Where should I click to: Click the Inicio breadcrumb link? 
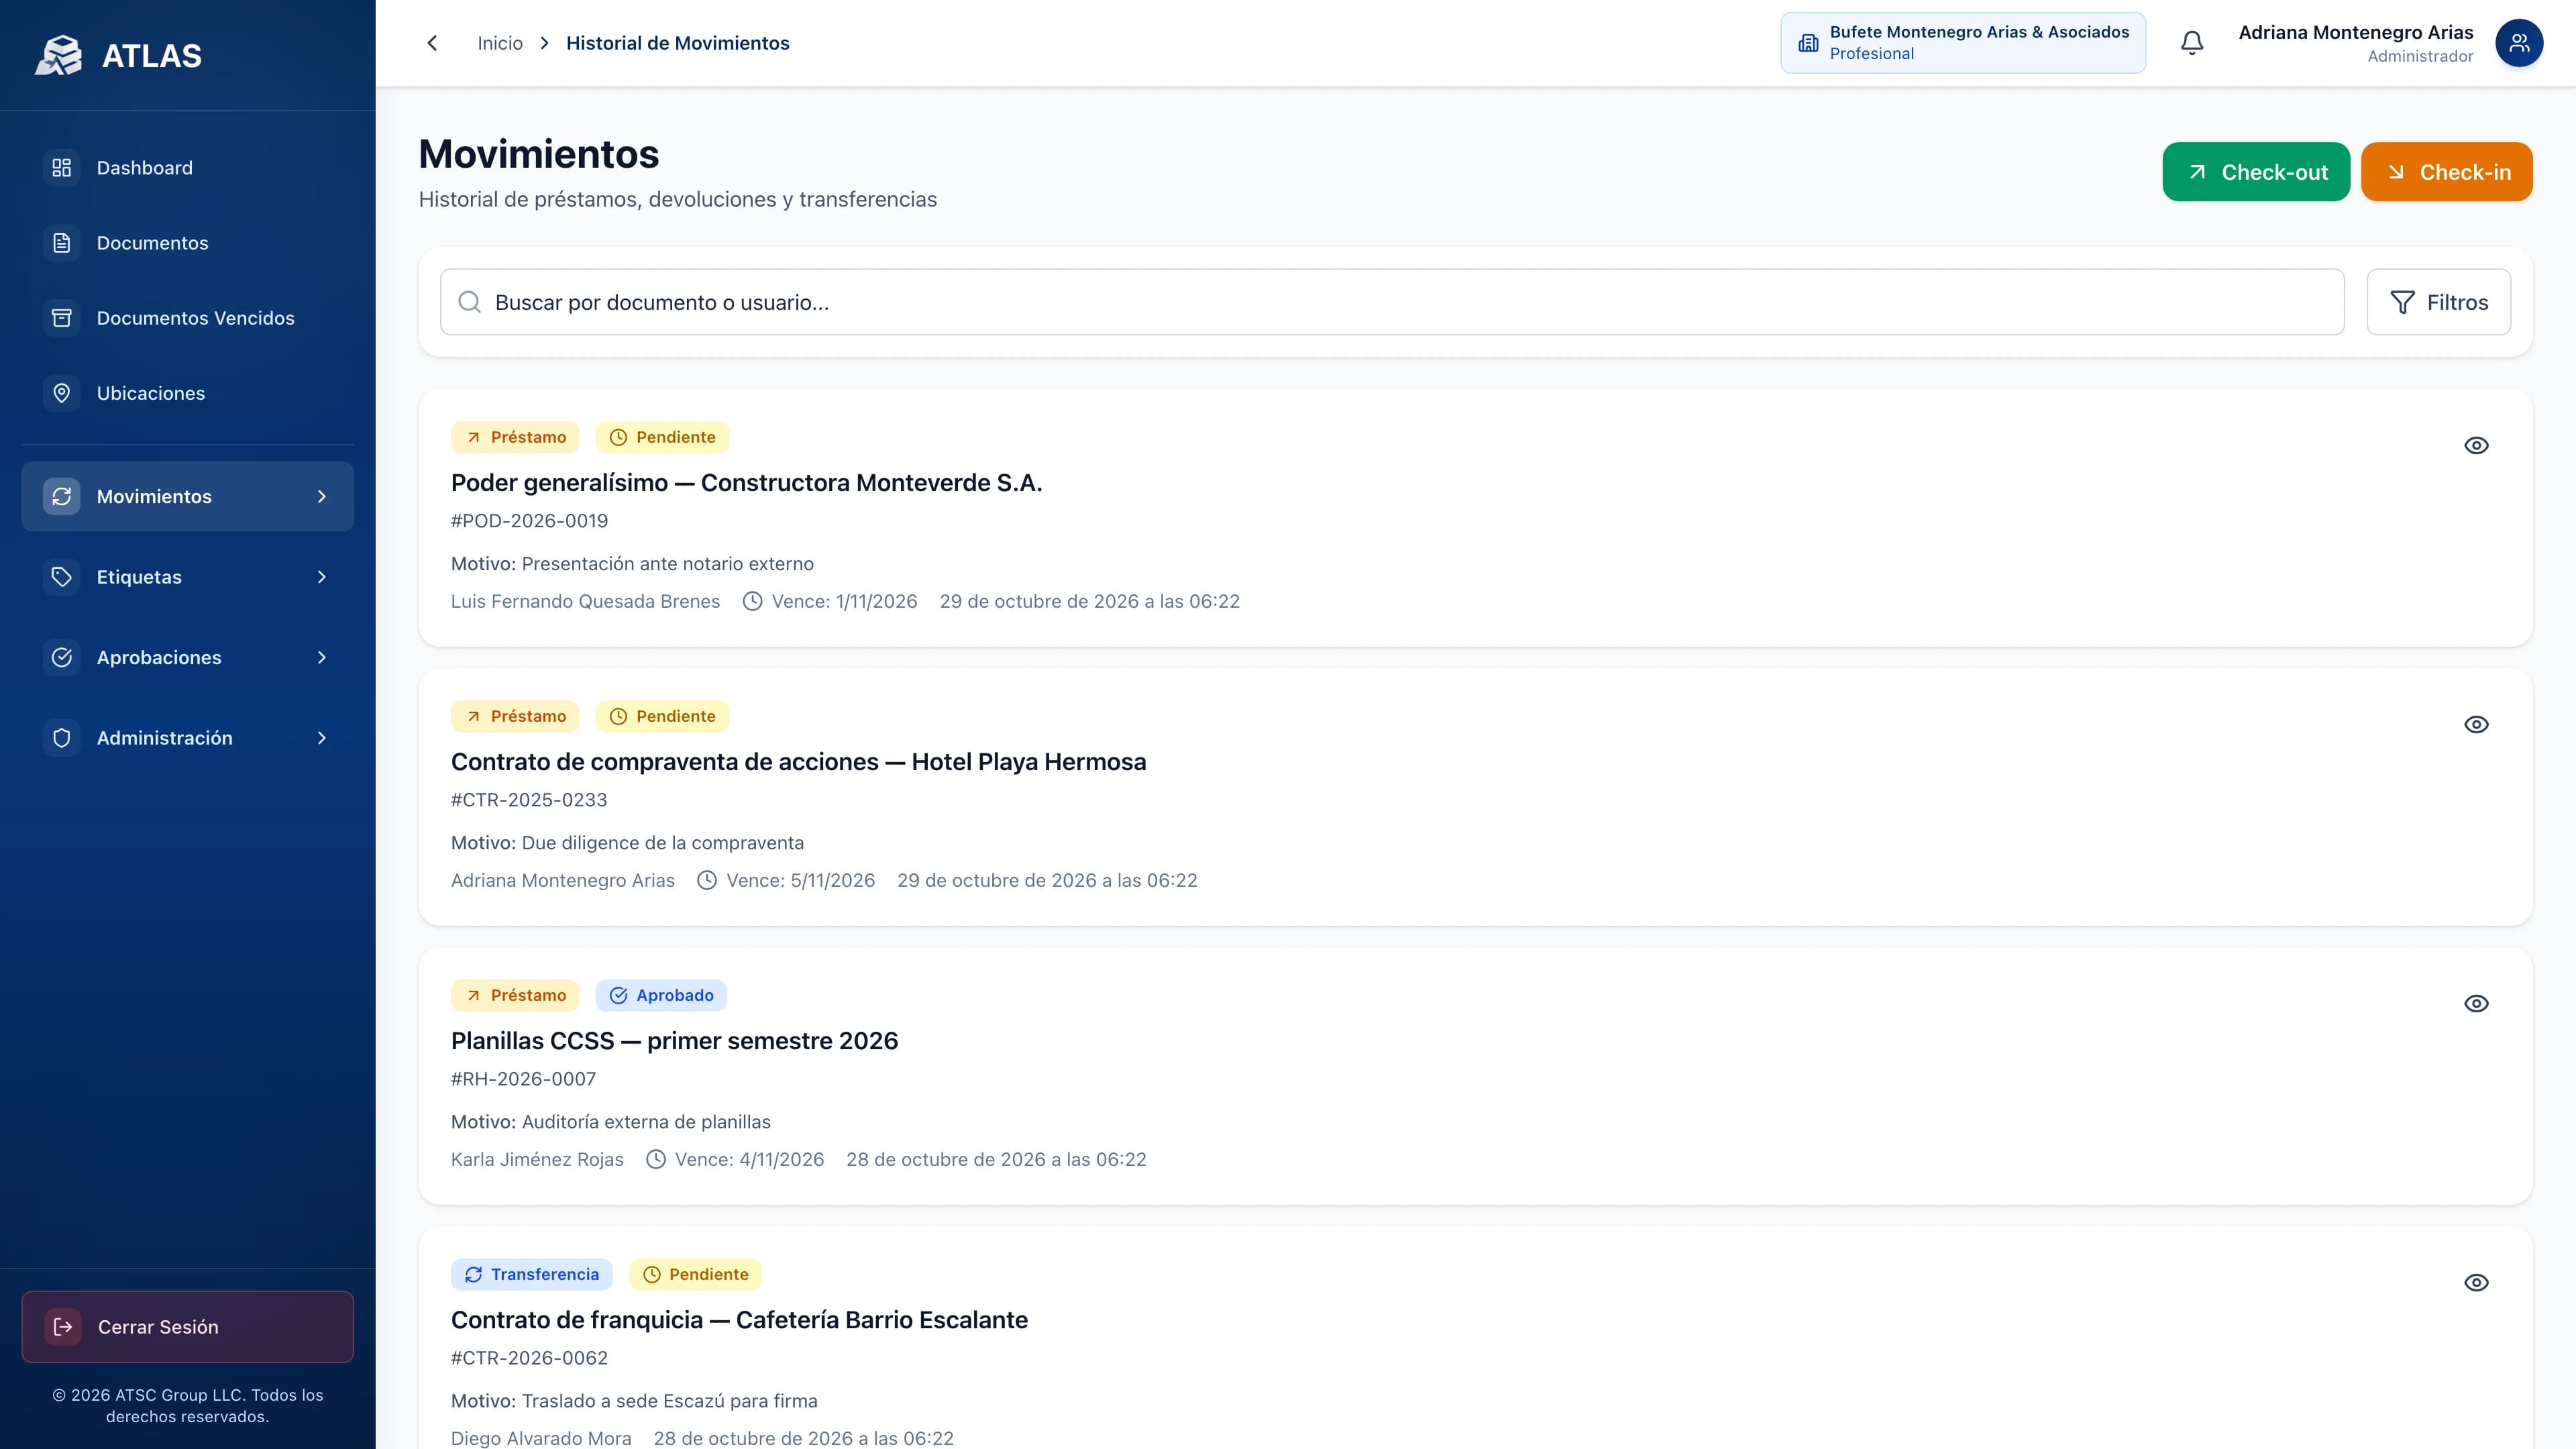click(500, 43)
